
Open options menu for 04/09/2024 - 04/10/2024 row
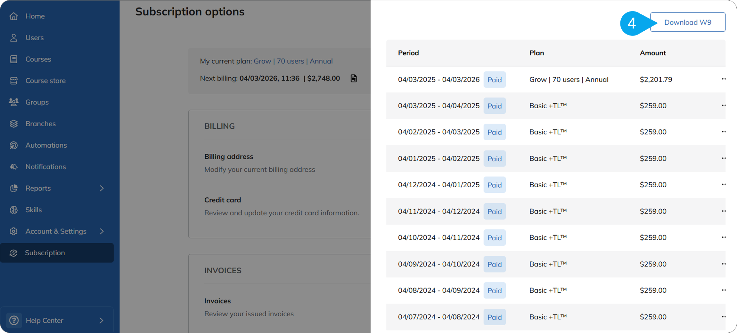724,264
